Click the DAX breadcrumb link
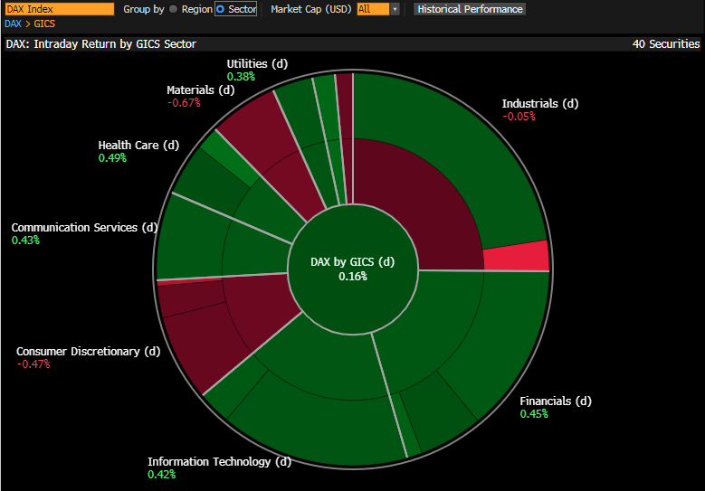Screen dimensions: 705x491 coord(14,24)
